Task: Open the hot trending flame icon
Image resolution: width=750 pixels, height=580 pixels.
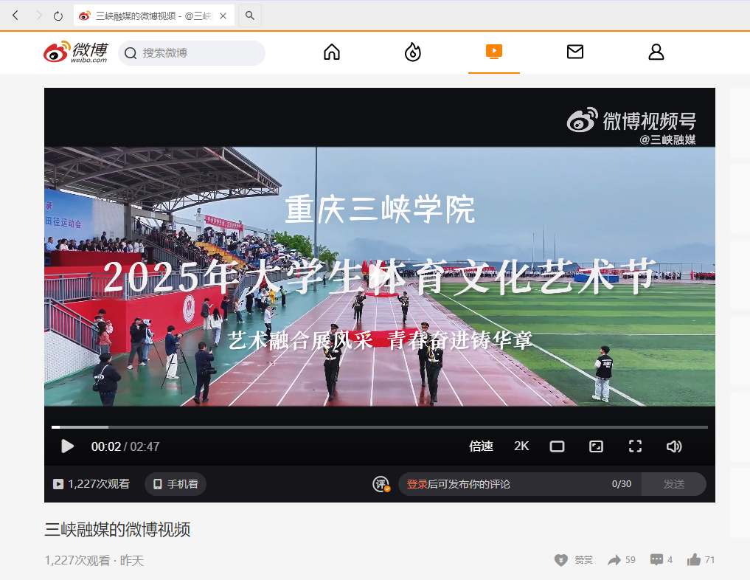Action: pyautogui.click(x=413, y=52)
